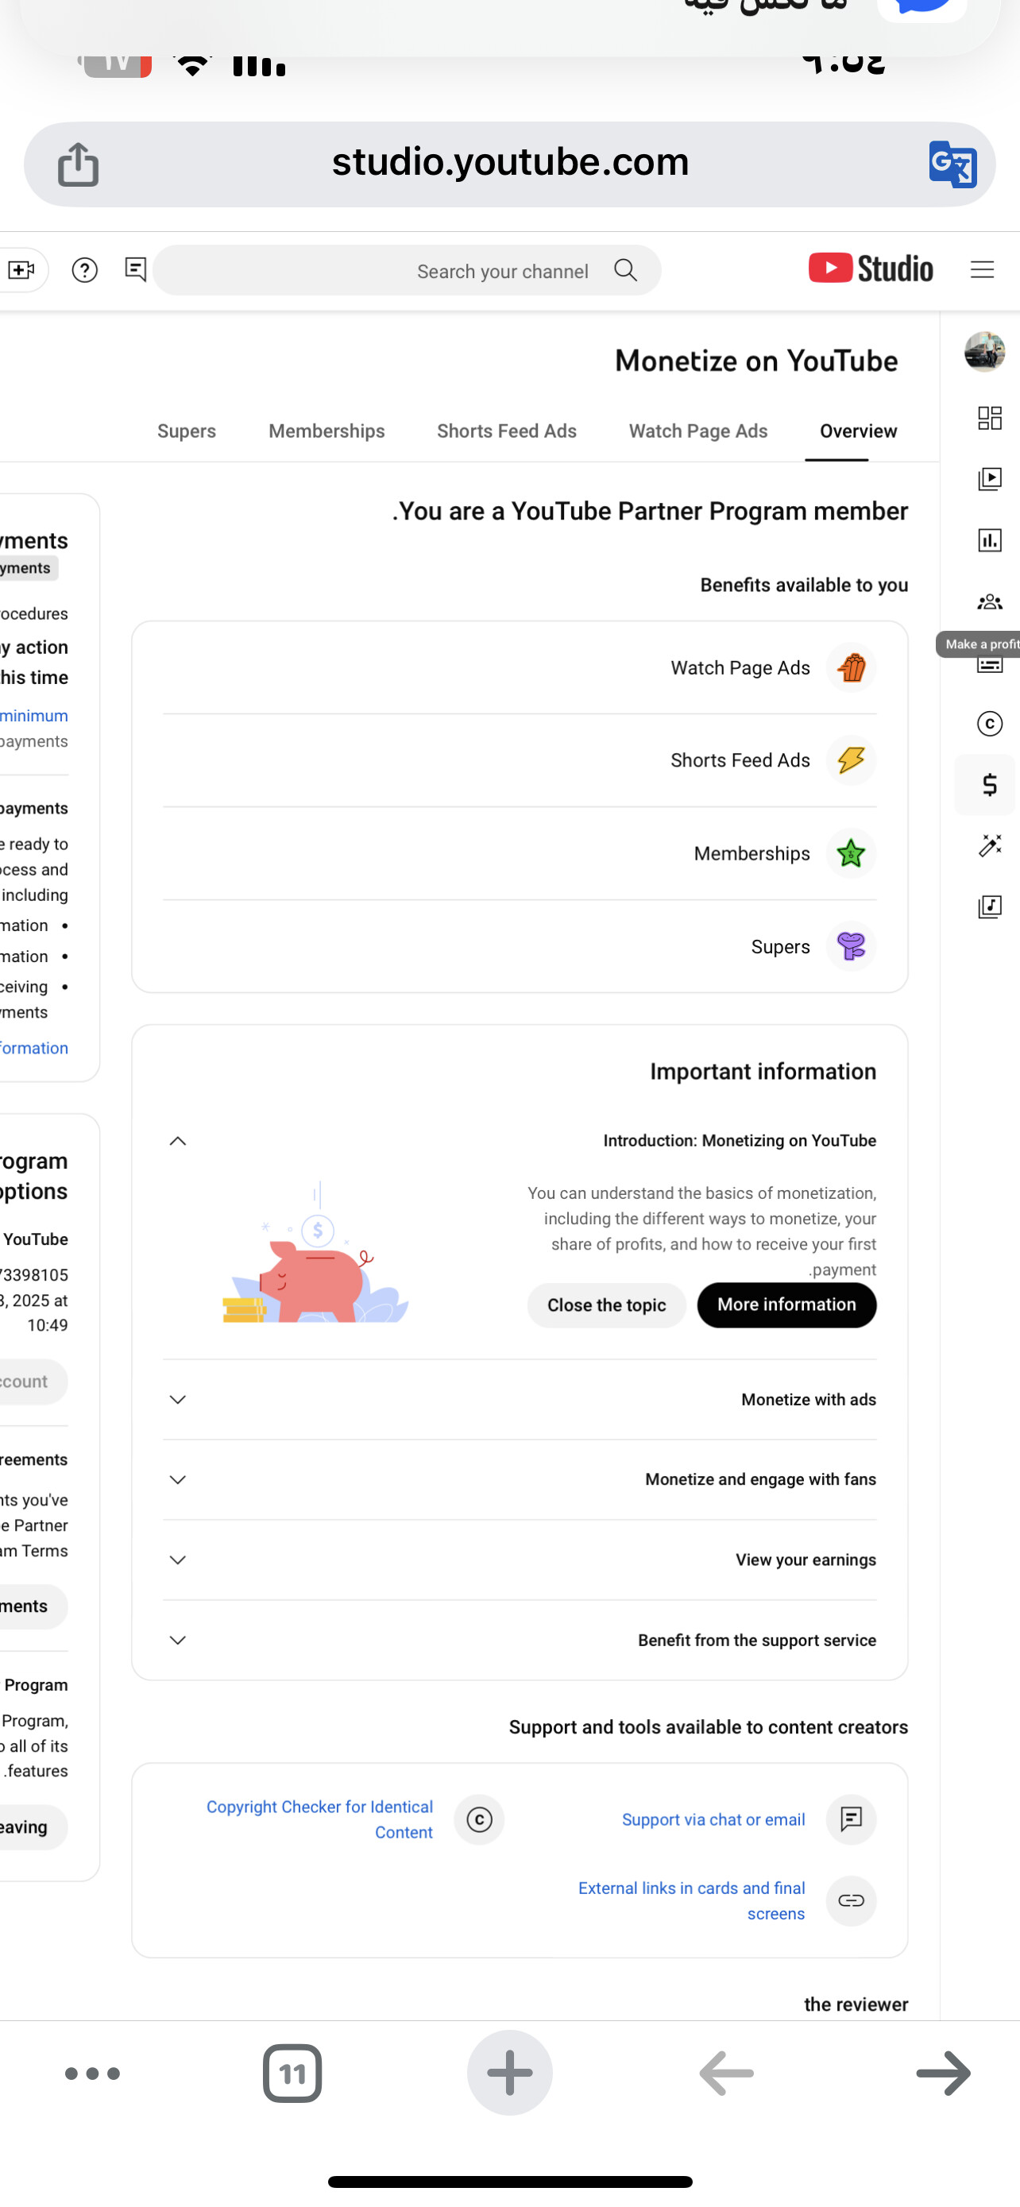Click the Shorts Feed Ads lightning icon

[851, 760]
